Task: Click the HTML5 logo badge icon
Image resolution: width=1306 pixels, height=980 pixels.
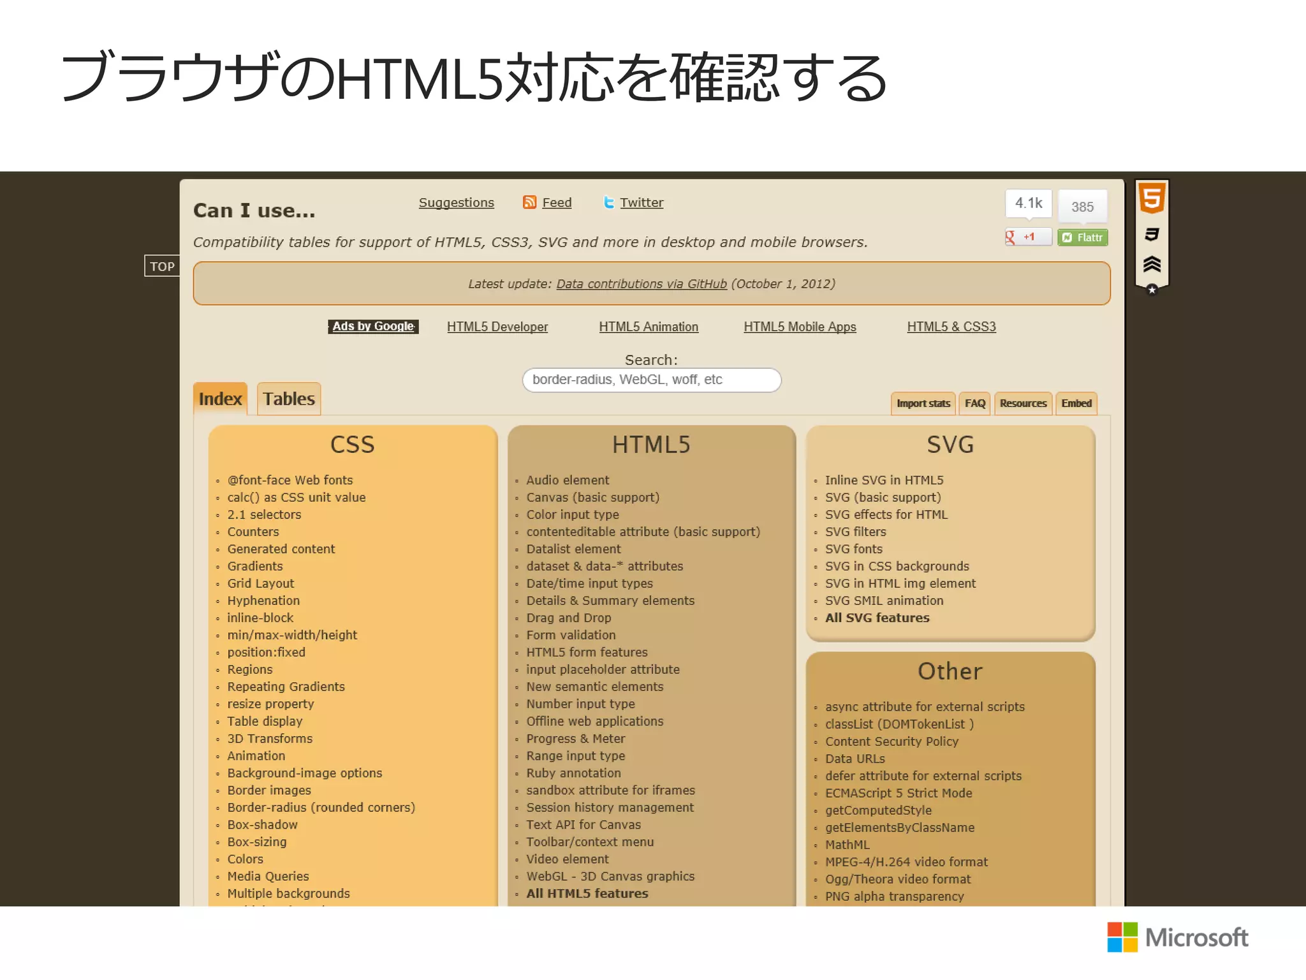Action: pyautogui.click(x=1152, y=198)
